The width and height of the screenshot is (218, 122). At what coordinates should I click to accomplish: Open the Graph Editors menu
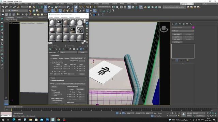point(60,4)
